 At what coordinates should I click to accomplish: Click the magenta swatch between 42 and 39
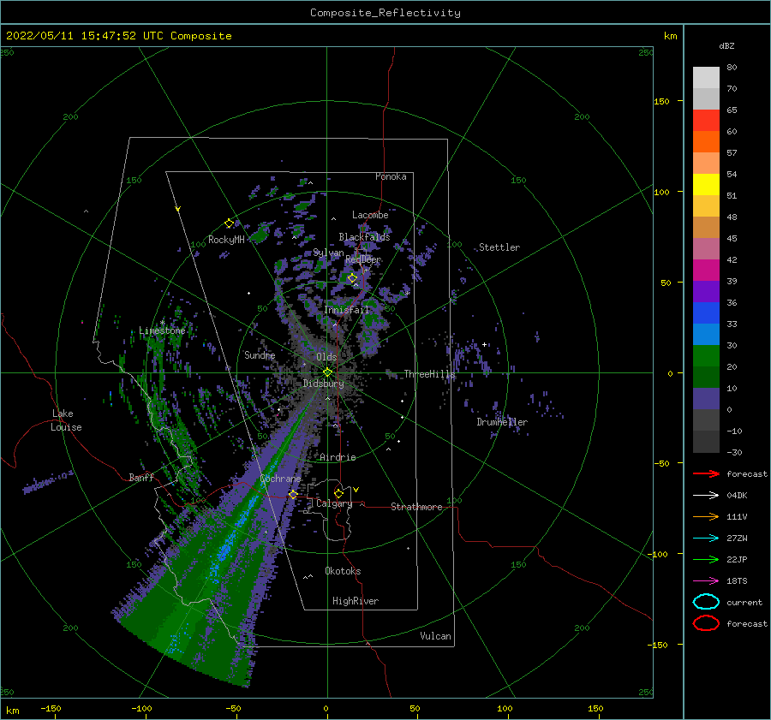(706, 271)
